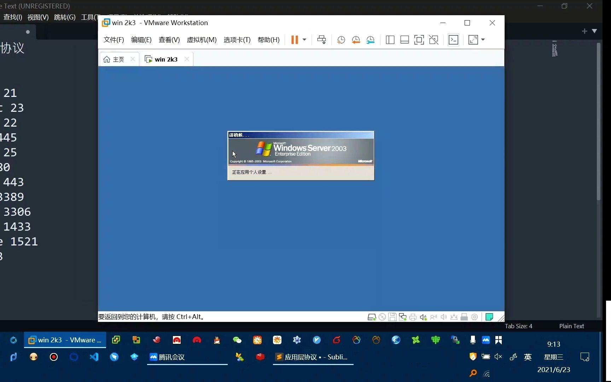Close the win 2k3 tab
611x382 pixels.
coord(187,59)
